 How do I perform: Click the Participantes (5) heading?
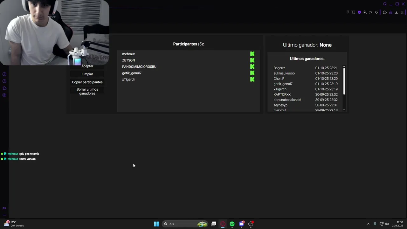[189, 44]
